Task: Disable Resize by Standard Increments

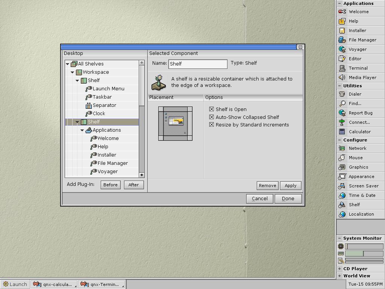Action: click(212, 125)
